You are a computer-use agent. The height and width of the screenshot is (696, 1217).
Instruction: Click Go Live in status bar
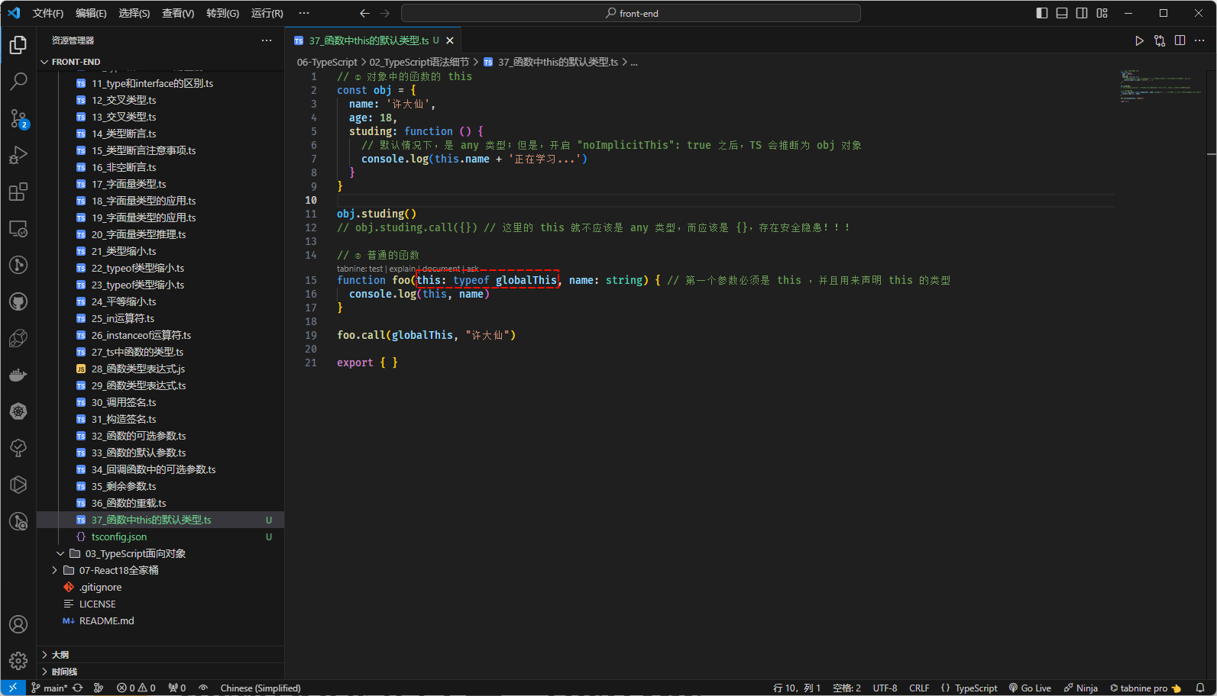(1030, 688)
